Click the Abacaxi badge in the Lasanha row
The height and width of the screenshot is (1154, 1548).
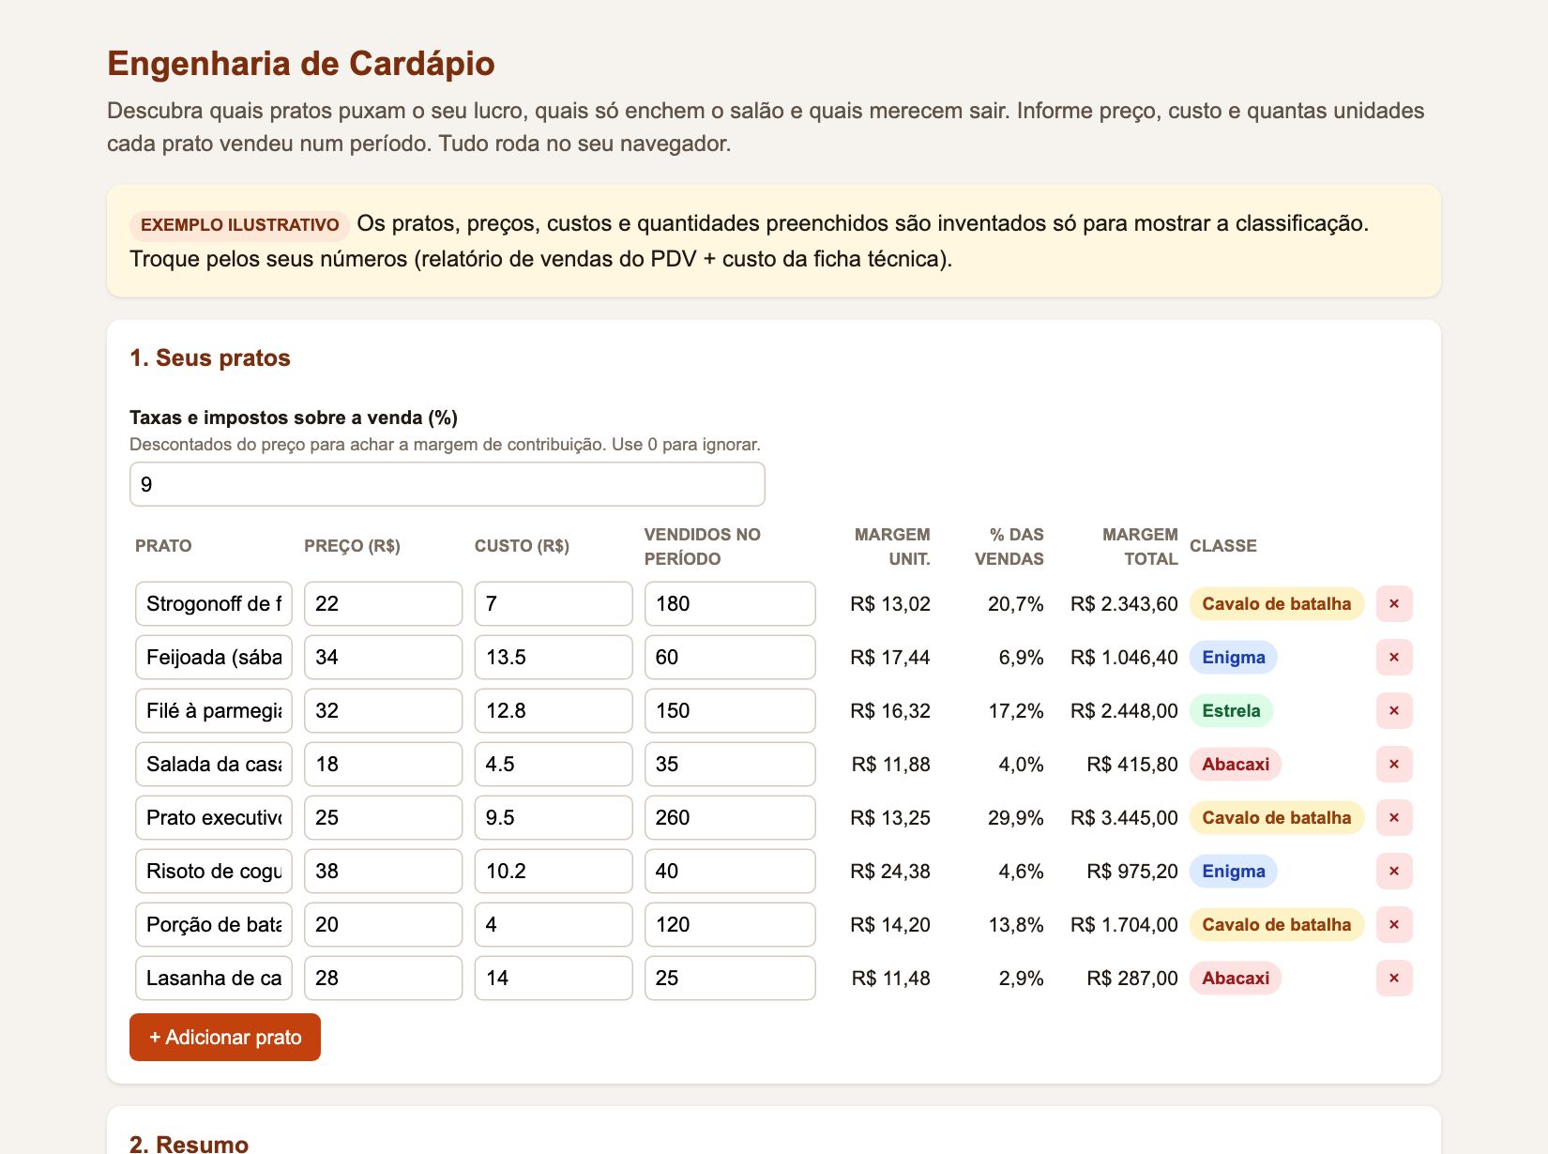(x=1236, y=978)
